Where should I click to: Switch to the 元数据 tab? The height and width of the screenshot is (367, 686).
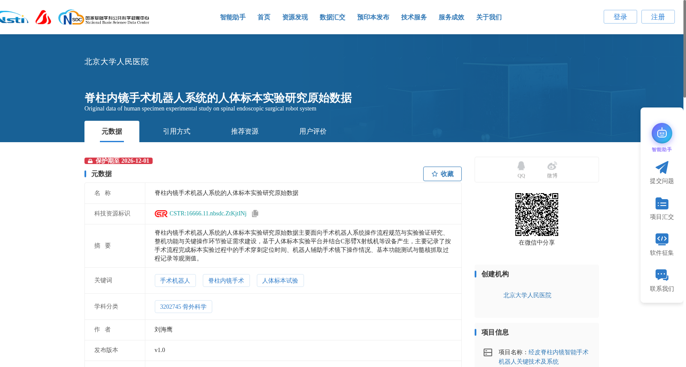tap(112, 131)
